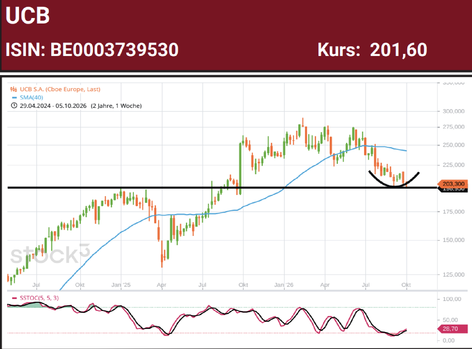The height and width of the screenshot is (349, 472).
Task: Click the ISIN: BE0003739530 heading
Action: (x=92, y=50)
